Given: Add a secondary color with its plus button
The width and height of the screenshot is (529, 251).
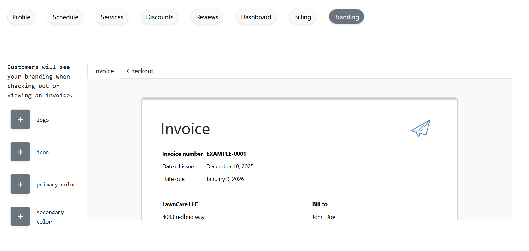Looking at the screenshot, I should (20, 216).
